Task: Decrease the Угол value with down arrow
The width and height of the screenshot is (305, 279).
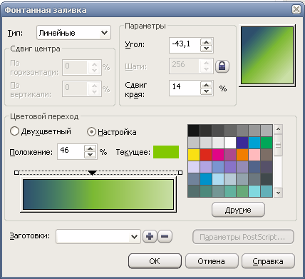Action: tap(206, 49)
